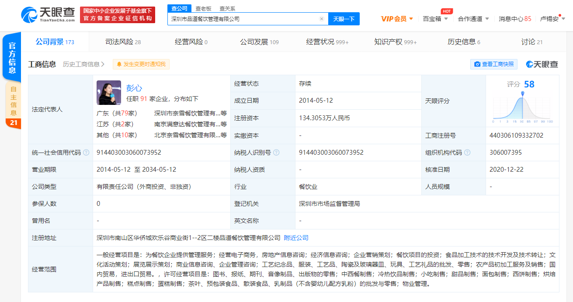Click 发生变更时通知我 button
The image size is (573, 302).
tap(141, 64)
